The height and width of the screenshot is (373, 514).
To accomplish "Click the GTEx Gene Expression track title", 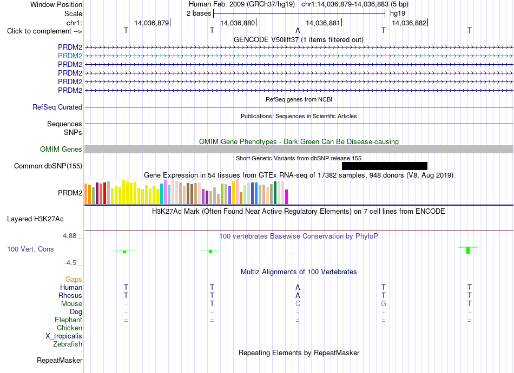I will [x=299, y=175].
